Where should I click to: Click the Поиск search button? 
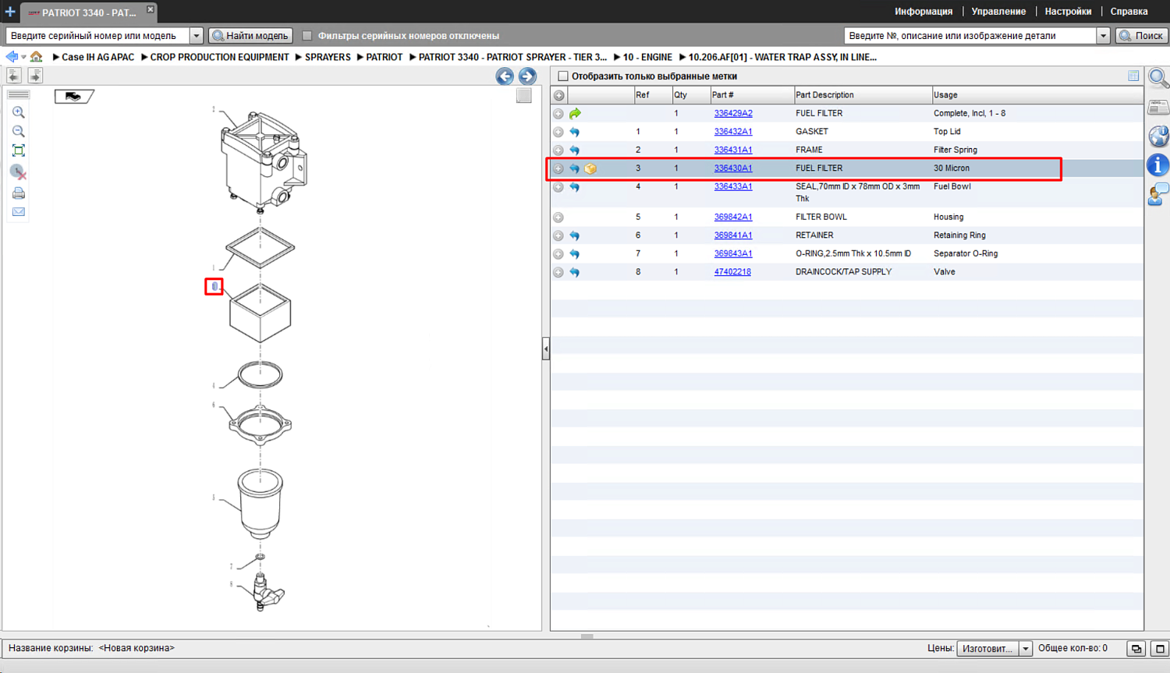click(1142, 36)
